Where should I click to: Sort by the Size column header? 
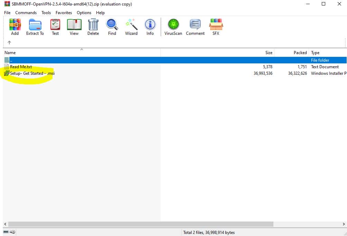217,52
